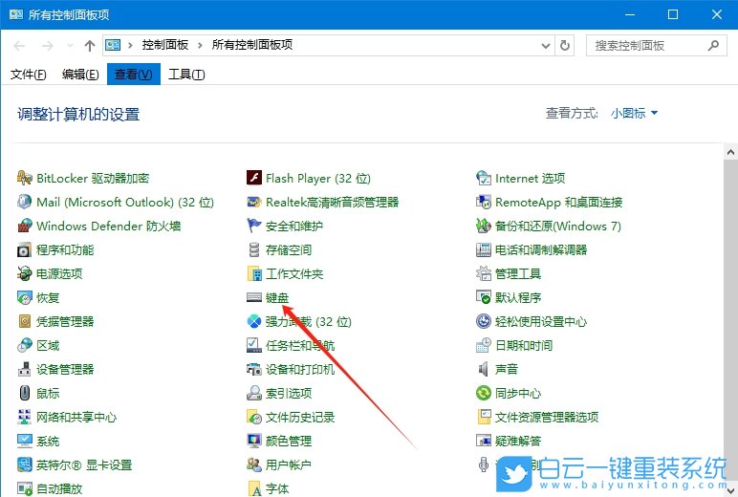This screenshot has width=738, height=497.
Task: Click the 系统 monitor icon
Action: (25, 441)
